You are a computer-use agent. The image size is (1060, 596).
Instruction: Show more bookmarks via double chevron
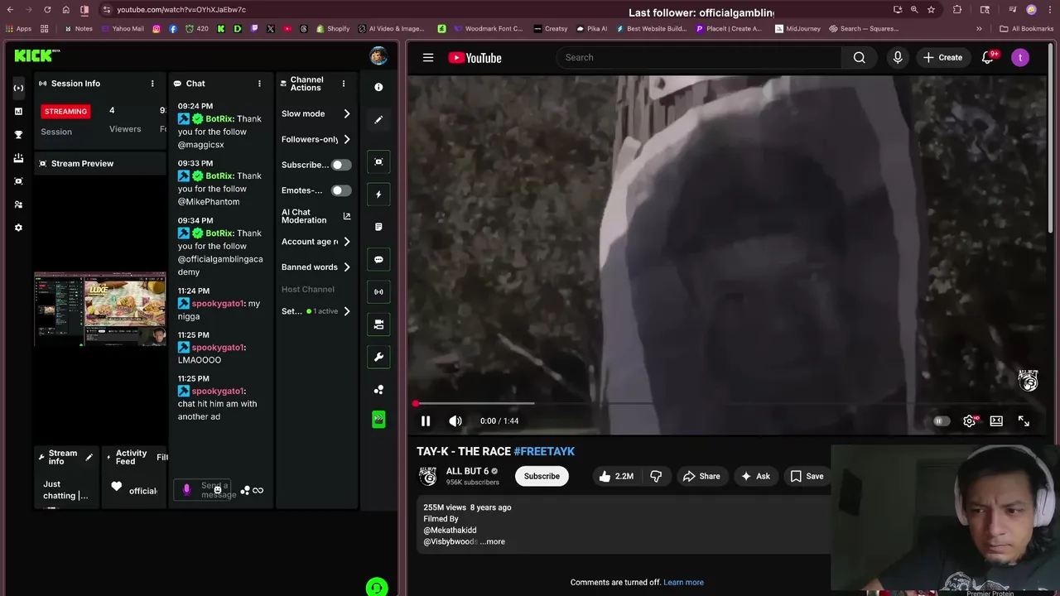979,28
